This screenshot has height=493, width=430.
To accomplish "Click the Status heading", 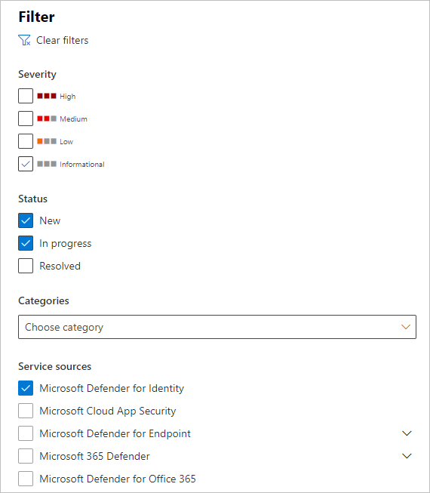I will [32, 199].
